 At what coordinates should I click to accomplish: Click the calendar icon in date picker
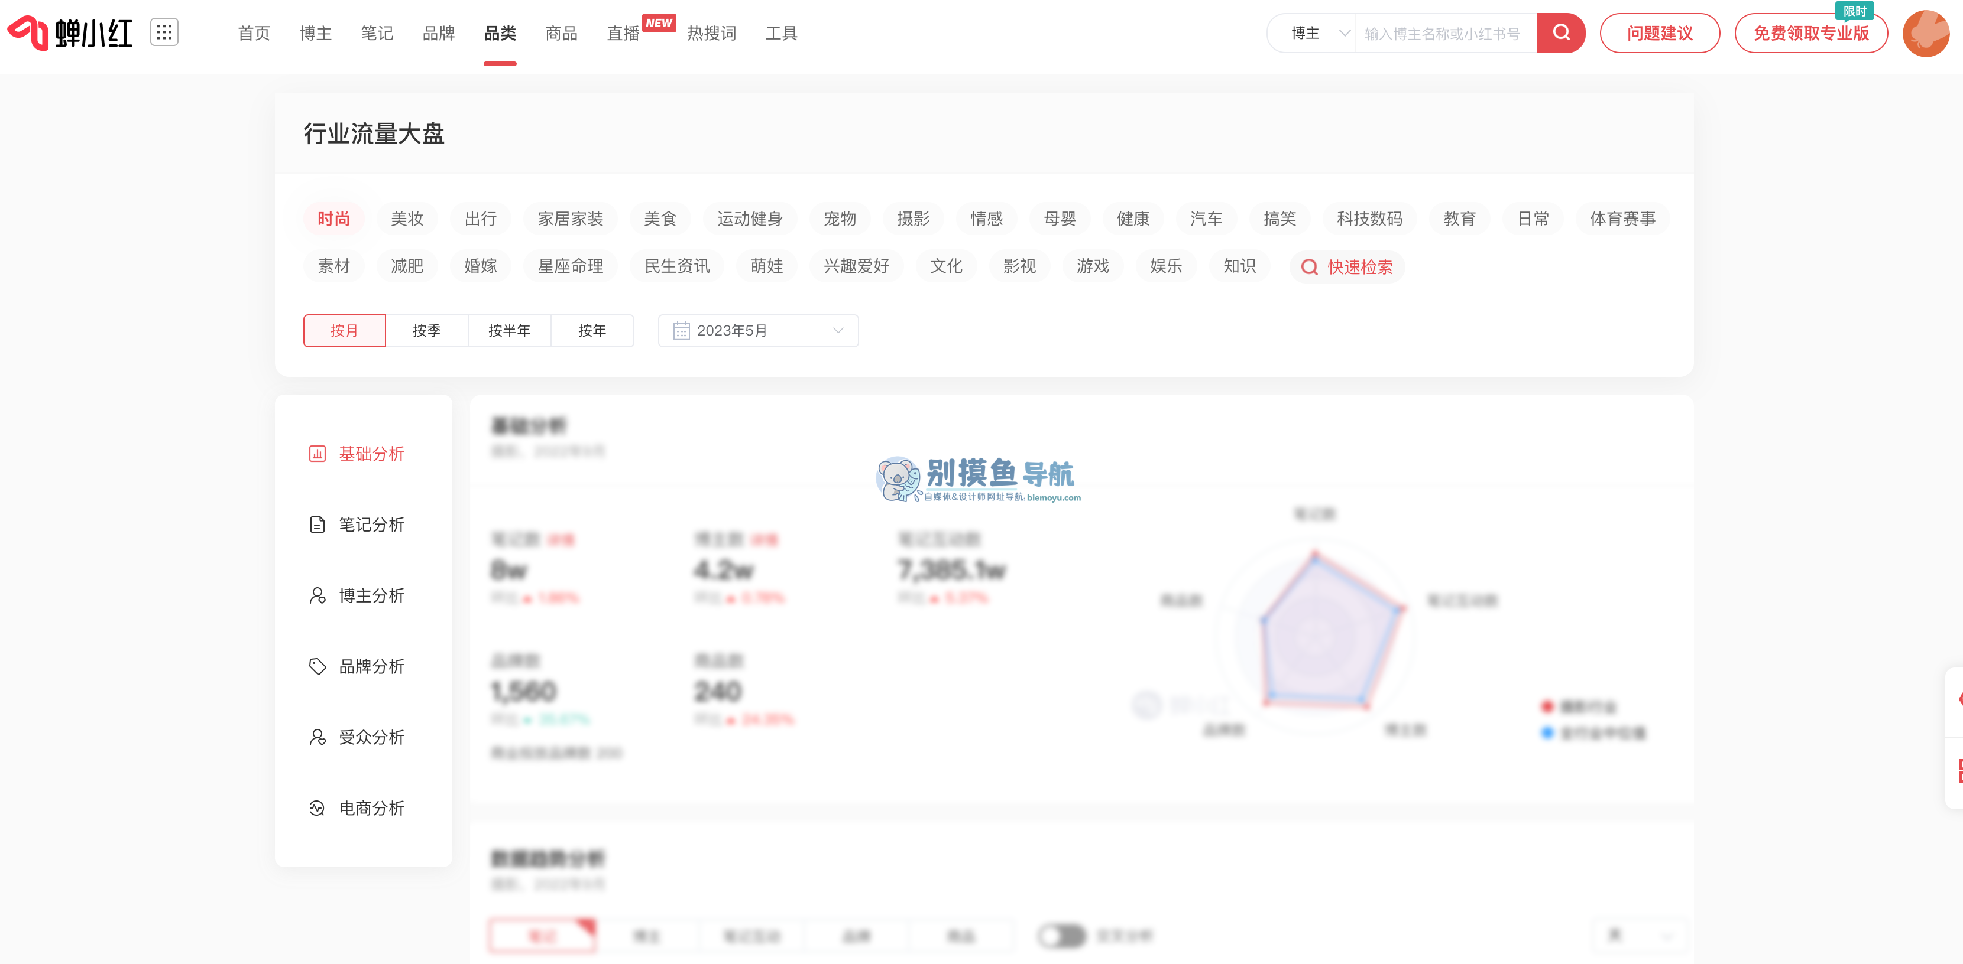[681, 330]
